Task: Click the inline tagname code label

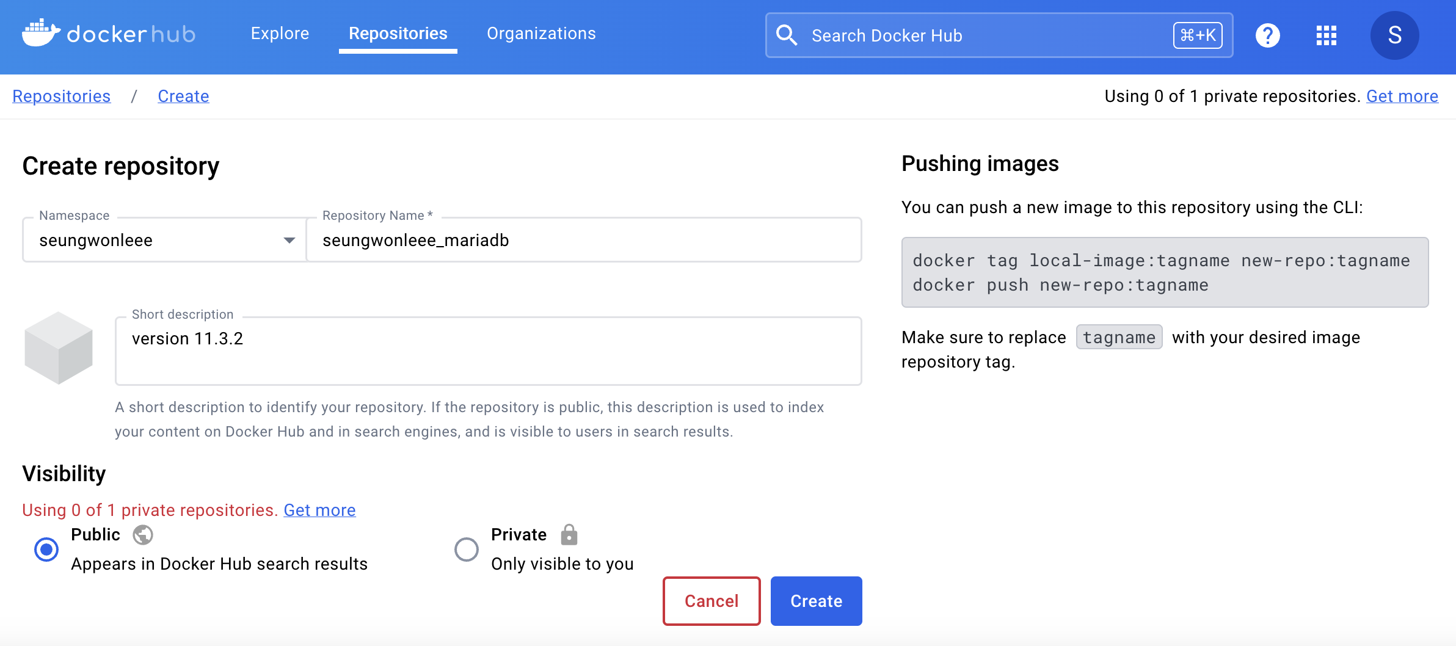Action: tap(1119, 337)
